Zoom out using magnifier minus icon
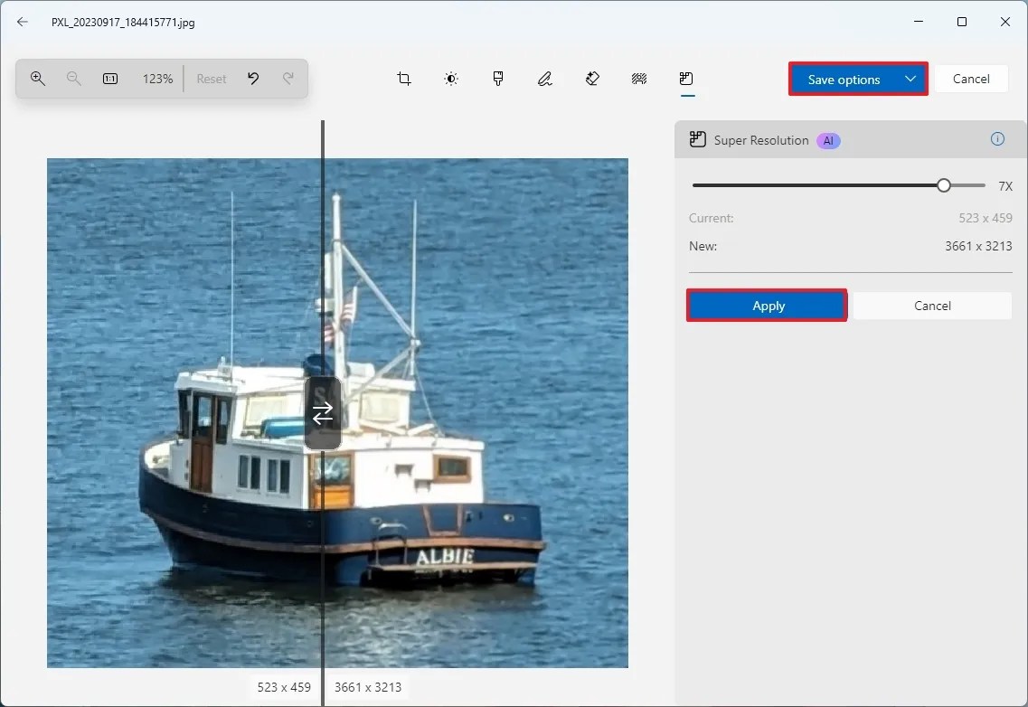This screenshot has height=707, width=1028. pos(74,79)
